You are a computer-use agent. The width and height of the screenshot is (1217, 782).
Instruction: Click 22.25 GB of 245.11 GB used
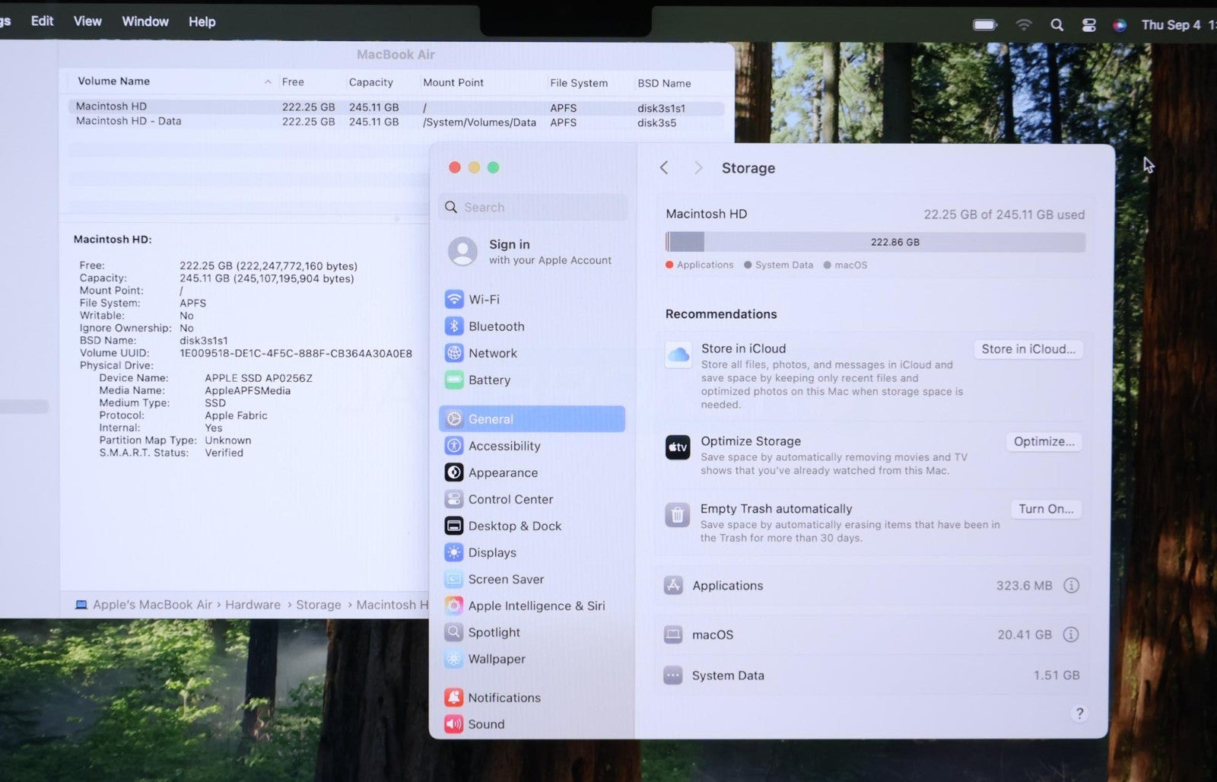[x=1004, y=215]
